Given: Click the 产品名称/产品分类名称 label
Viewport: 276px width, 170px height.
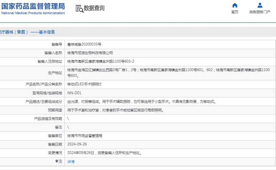Looking at the screenshot, I should (44, 84).
